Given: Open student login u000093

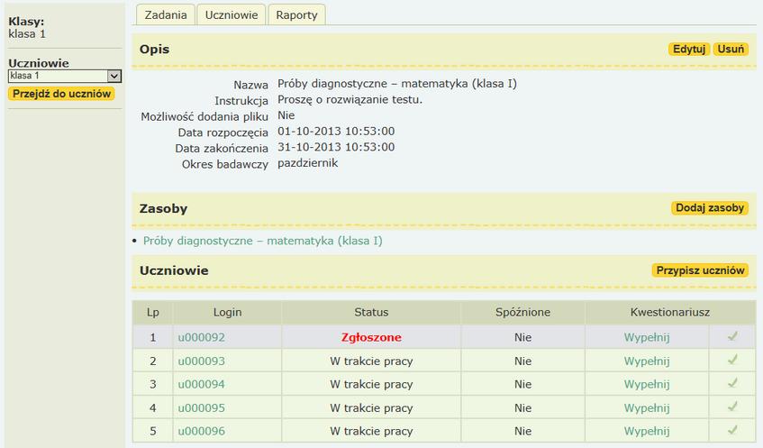Looking at the screenshot, I should (x=202, y=361).
